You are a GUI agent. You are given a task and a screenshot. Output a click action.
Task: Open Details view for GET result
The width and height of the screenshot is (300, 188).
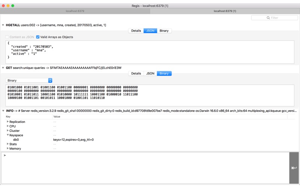pyautogui.click(x=136, y=73)
